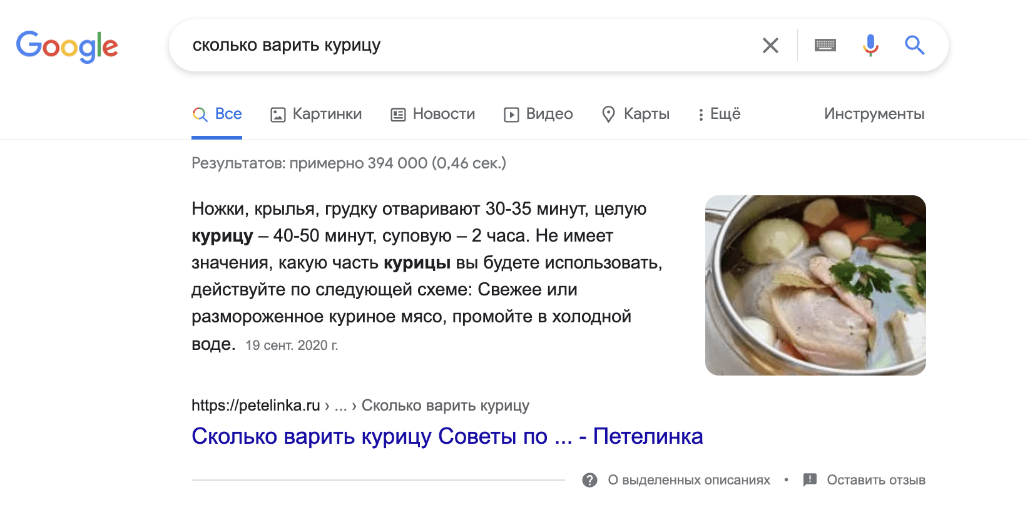Open the Сколько варить курицу Петелинка result
The image size is (1030, 517).
447,436
